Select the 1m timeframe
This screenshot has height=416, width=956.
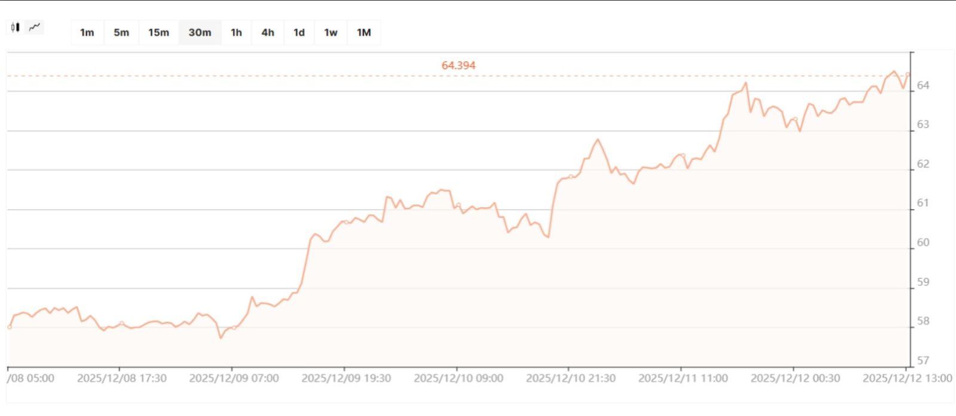click(87, 33)
